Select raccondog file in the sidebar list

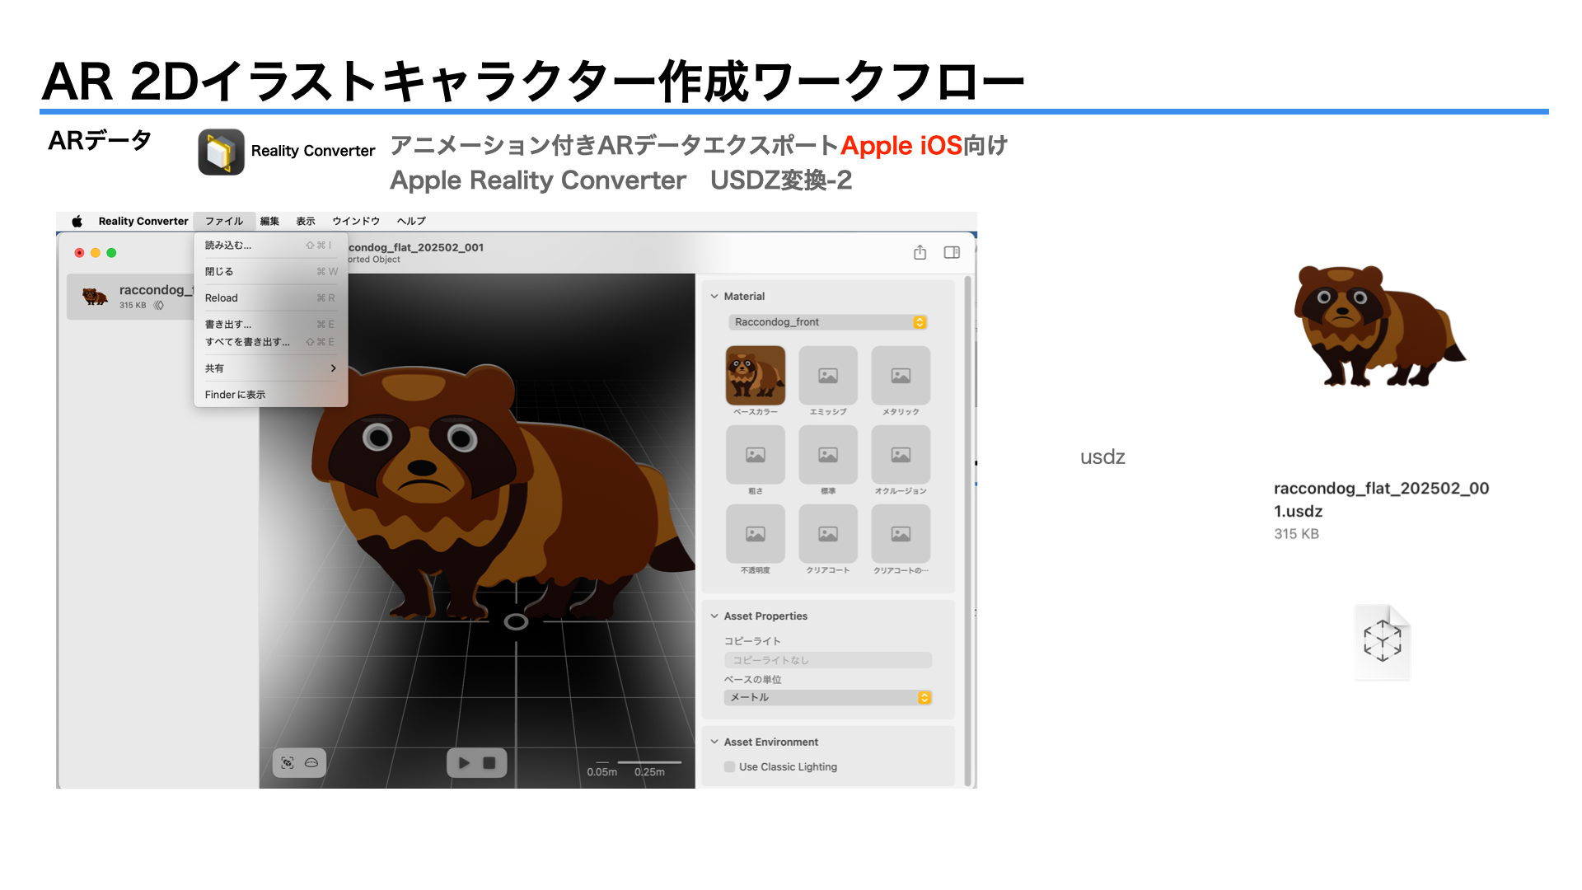coord(131,296)
